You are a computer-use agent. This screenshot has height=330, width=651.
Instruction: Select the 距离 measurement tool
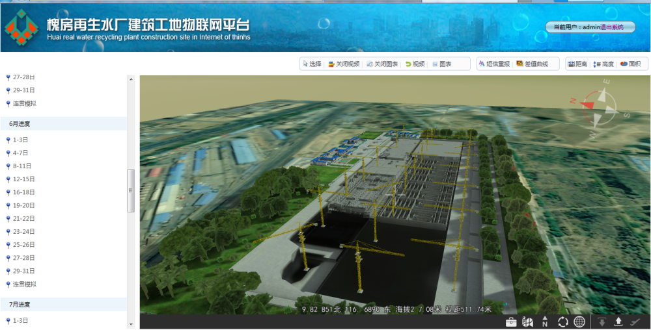(577, 64)
